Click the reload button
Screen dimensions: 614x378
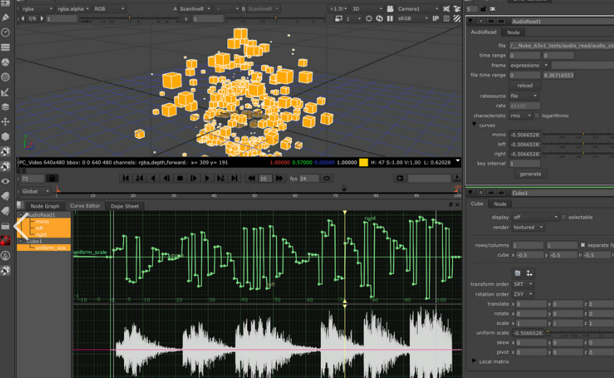coord(524,85)
